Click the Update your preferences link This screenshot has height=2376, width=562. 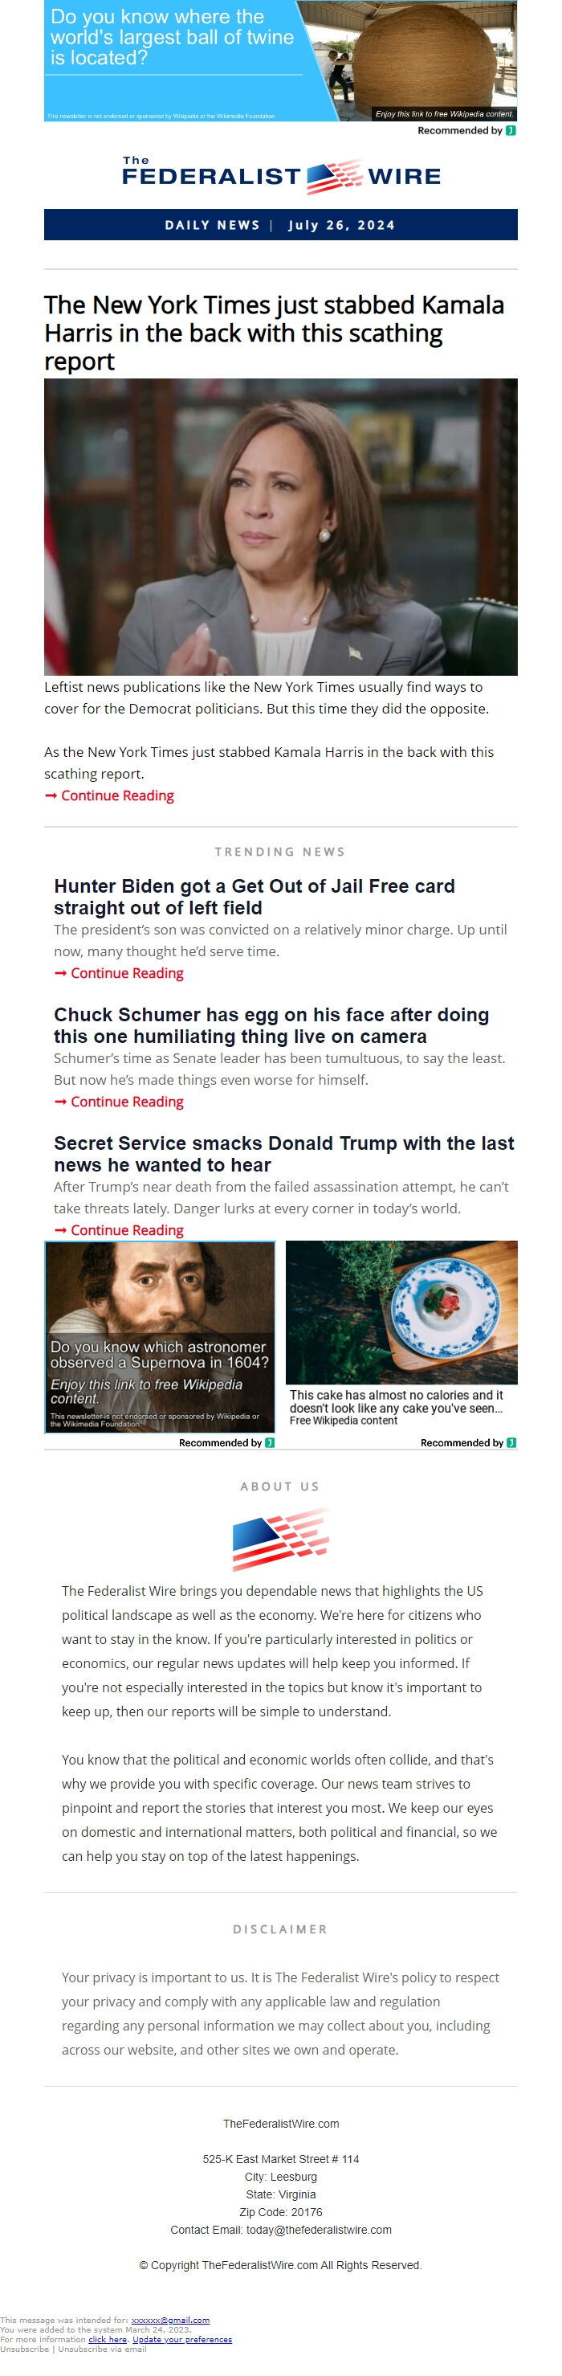coord(182,2339)
